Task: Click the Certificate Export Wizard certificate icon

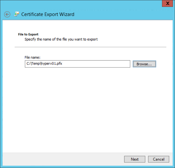Action: [x=17, y=14]
